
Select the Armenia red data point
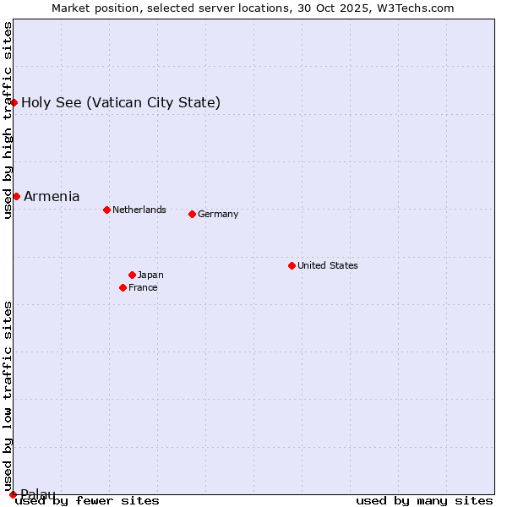pyautogui.click(x=16, y=196)
